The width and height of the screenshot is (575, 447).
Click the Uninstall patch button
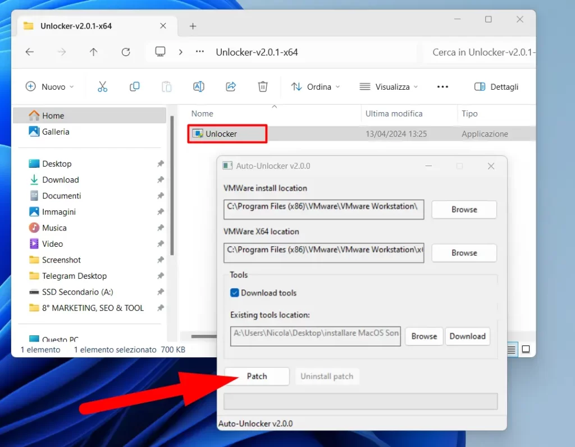(327, 376)
